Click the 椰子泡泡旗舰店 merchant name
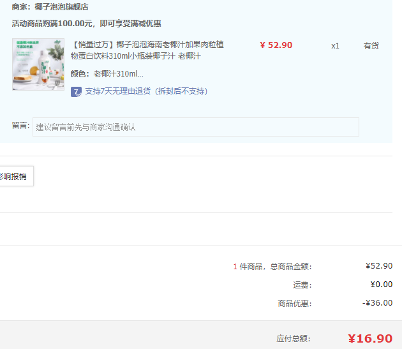 pos(61,7)
